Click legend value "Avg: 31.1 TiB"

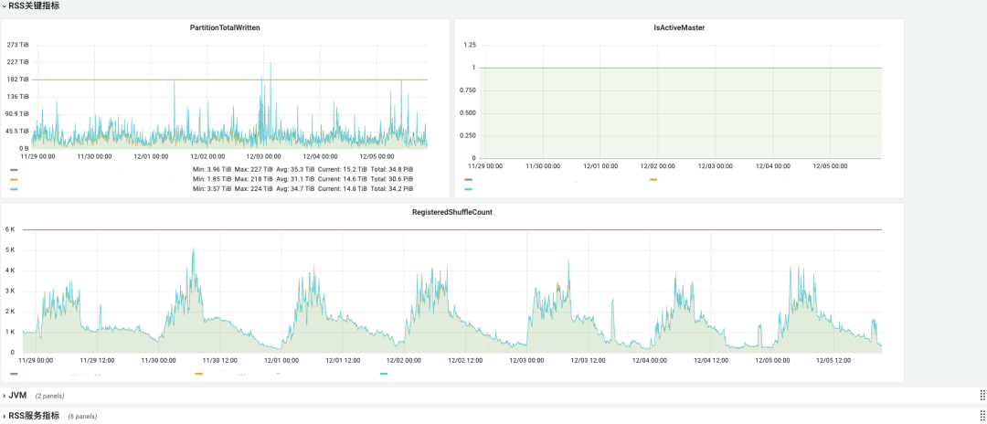point(295,179)
